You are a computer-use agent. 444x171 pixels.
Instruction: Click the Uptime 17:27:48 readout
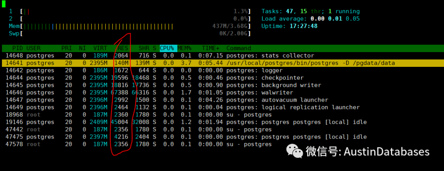click(x=289, y=26)
